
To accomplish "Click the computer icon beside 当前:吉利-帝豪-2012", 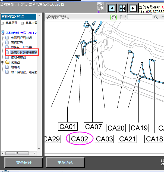I will pos(3,33).
